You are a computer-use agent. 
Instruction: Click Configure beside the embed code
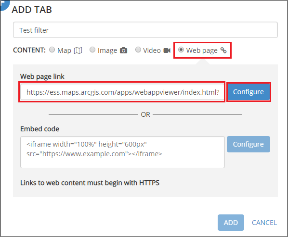click(x=249, y=144)
